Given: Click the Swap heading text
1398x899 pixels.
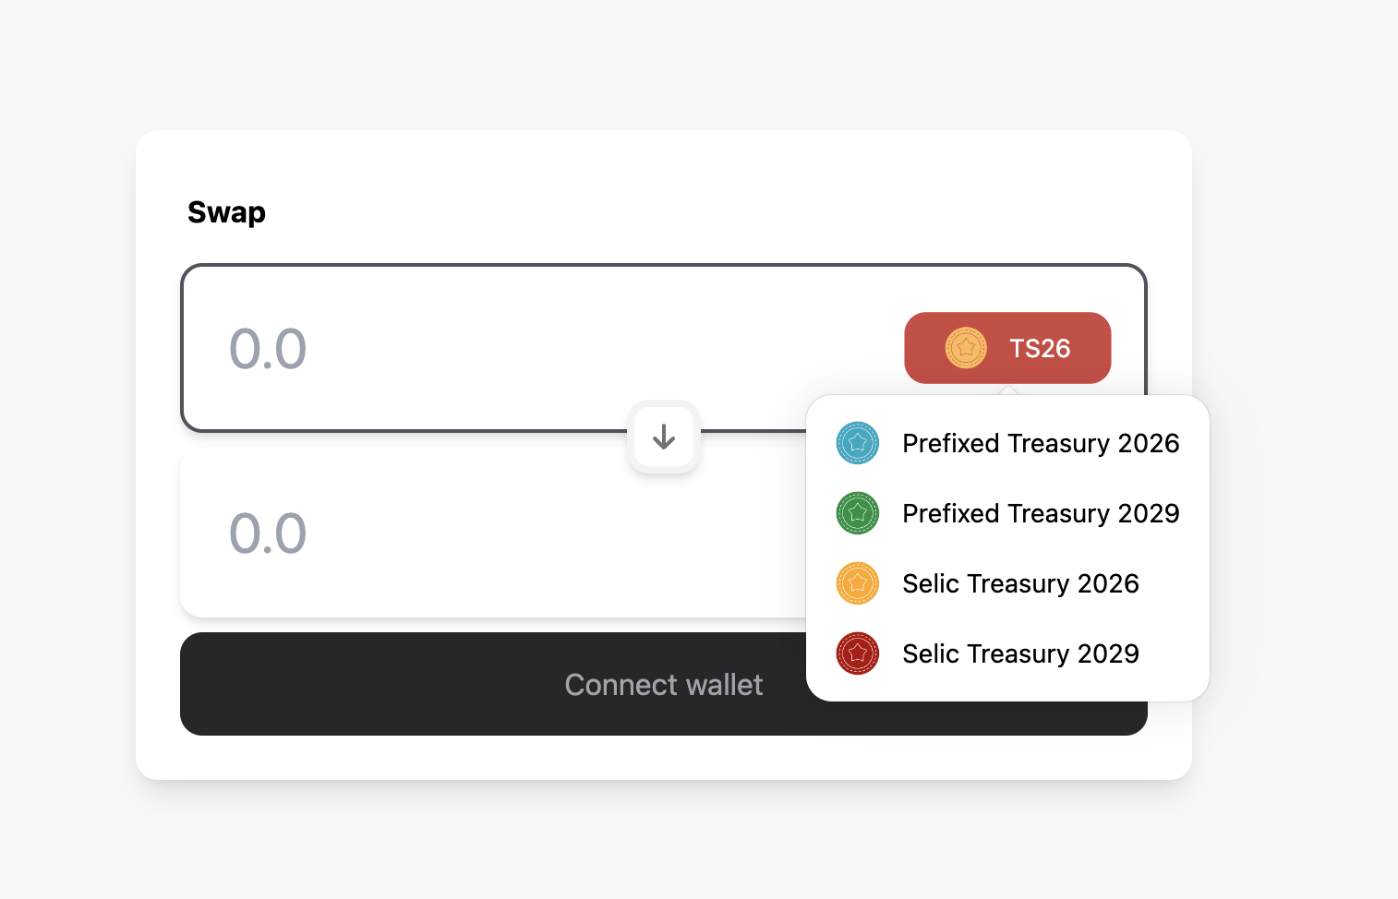Looking at the screenshot, I should click(x=226, y=212).
